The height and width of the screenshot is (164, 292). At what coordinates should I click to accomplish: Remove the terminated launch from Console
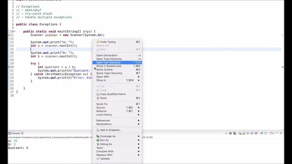230,133
